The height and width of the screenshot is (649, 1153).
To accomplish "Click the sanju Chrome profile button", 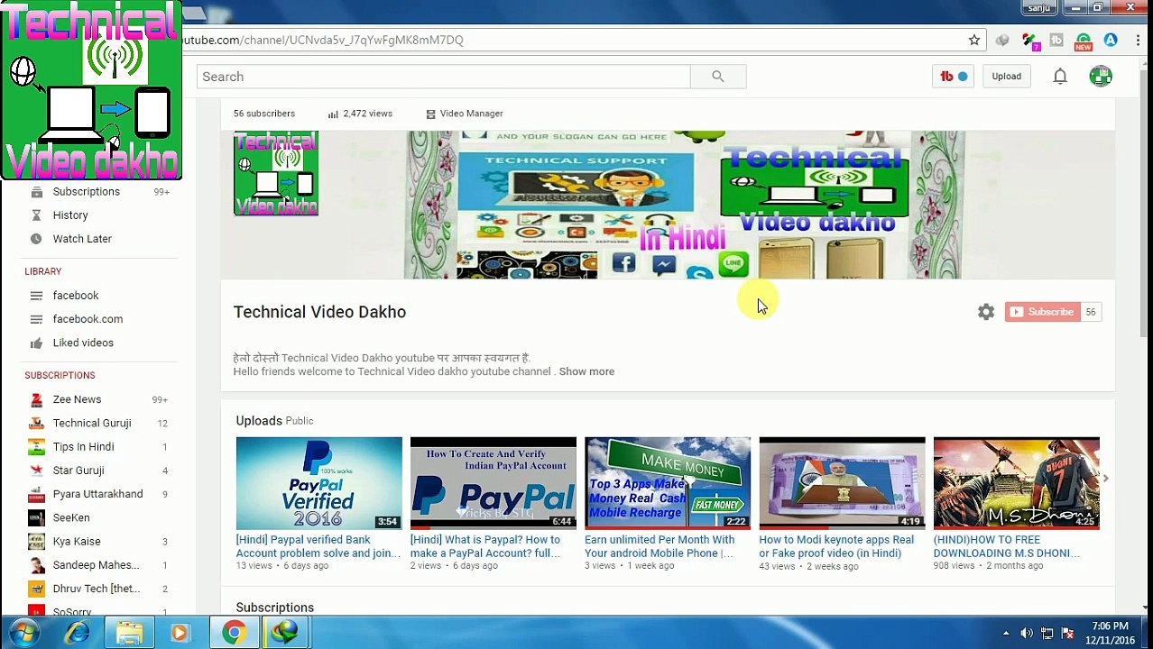I will pyautogui.click(x=1038, y=8).
